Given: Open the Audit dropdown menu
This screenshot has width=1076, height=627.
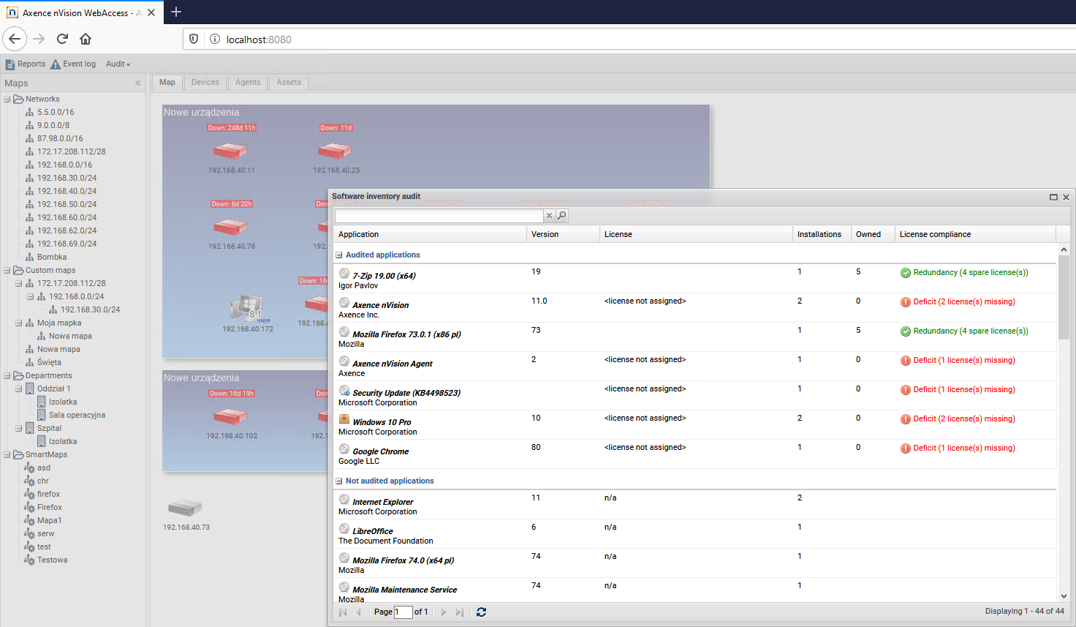Looking at the screenshot, I should tap(118, 64).
